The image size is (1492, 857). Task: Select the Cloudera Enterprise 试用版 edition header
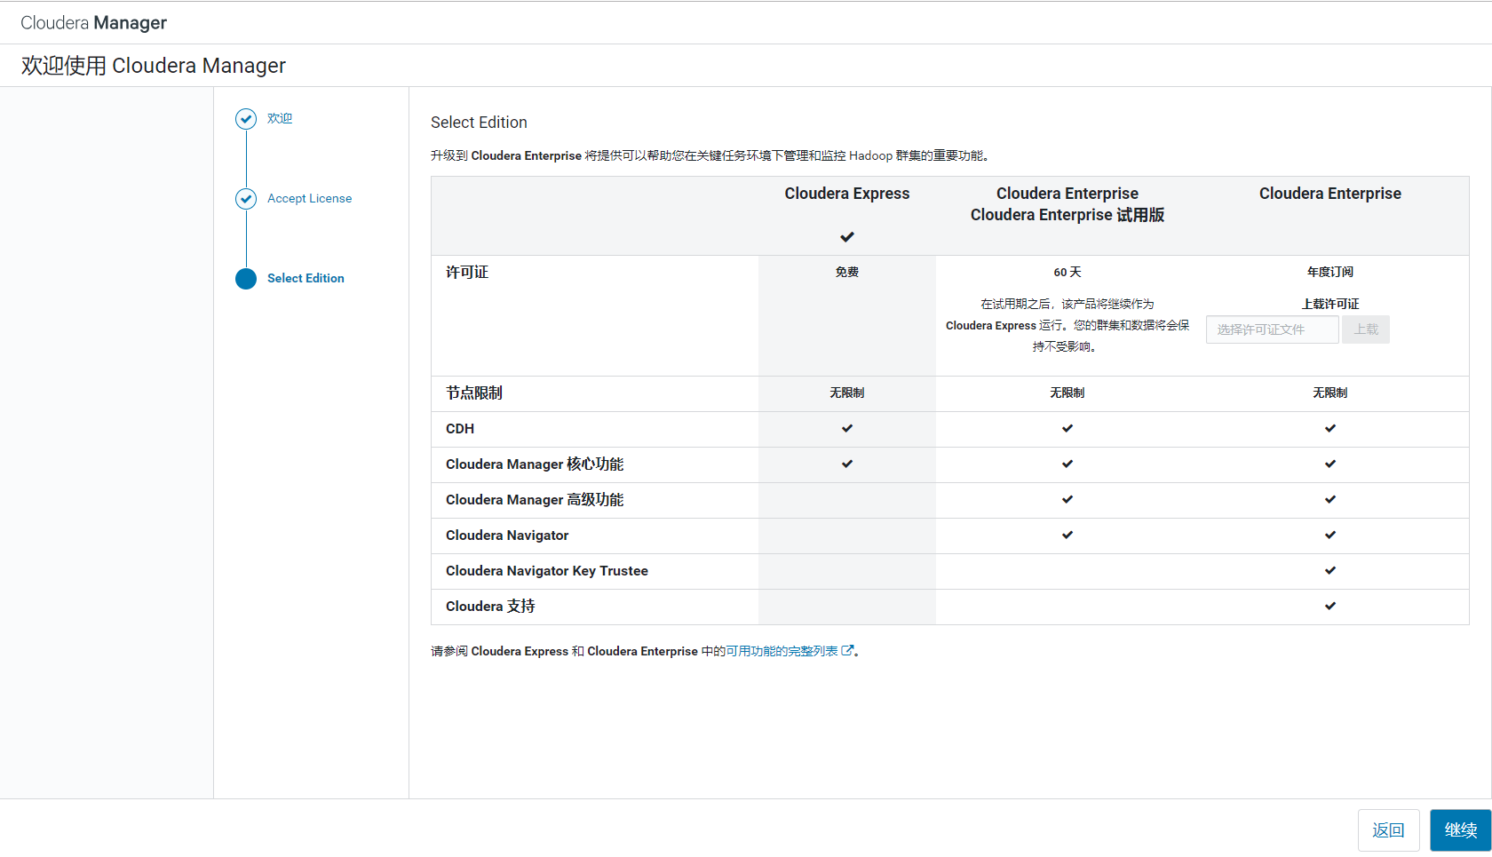pos(1067,204)
